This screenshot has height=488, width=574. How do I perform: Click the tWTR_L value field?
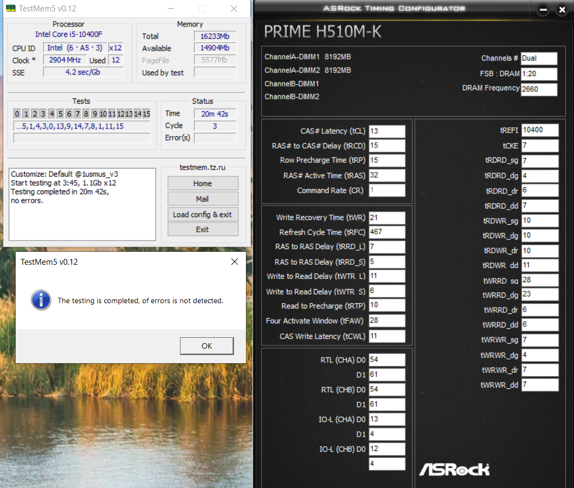tap(387, 276)
